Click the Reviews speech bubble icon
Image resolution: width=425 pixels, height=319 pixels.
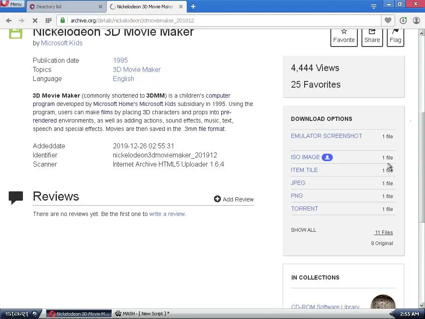click(16, 197)
